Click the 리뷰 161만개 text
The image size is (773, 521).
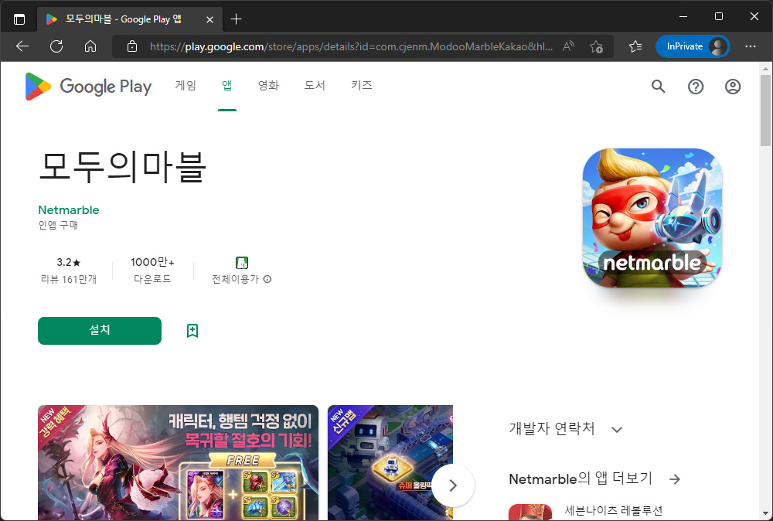click(x=69, y=279)
